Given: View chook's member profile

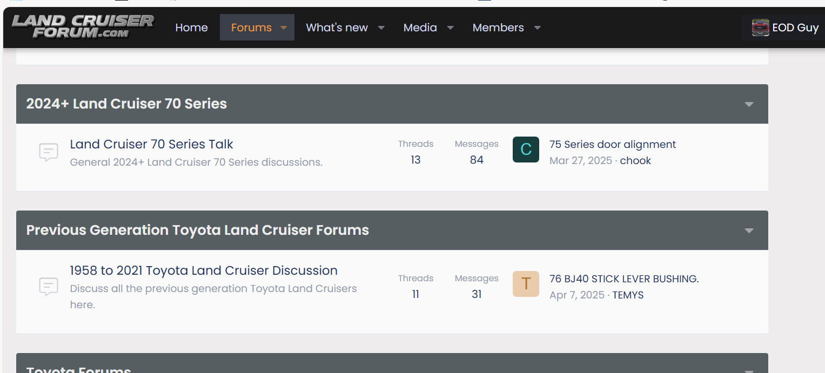Looking at the screenshot, I should point(635,160).
